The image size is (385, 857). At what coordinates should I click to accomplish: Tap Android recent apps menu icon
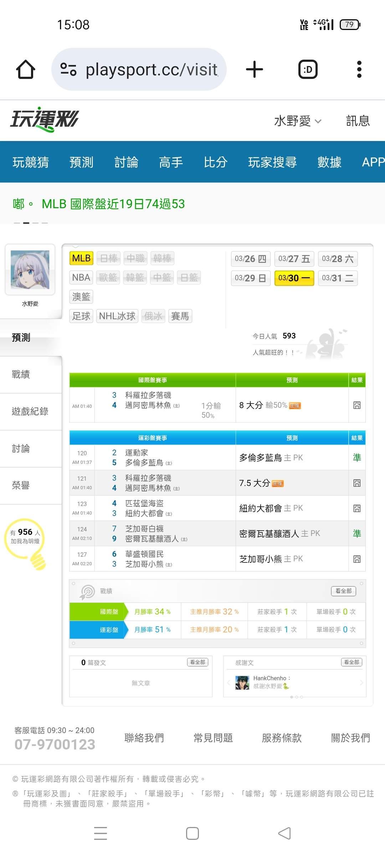point(101,833)
